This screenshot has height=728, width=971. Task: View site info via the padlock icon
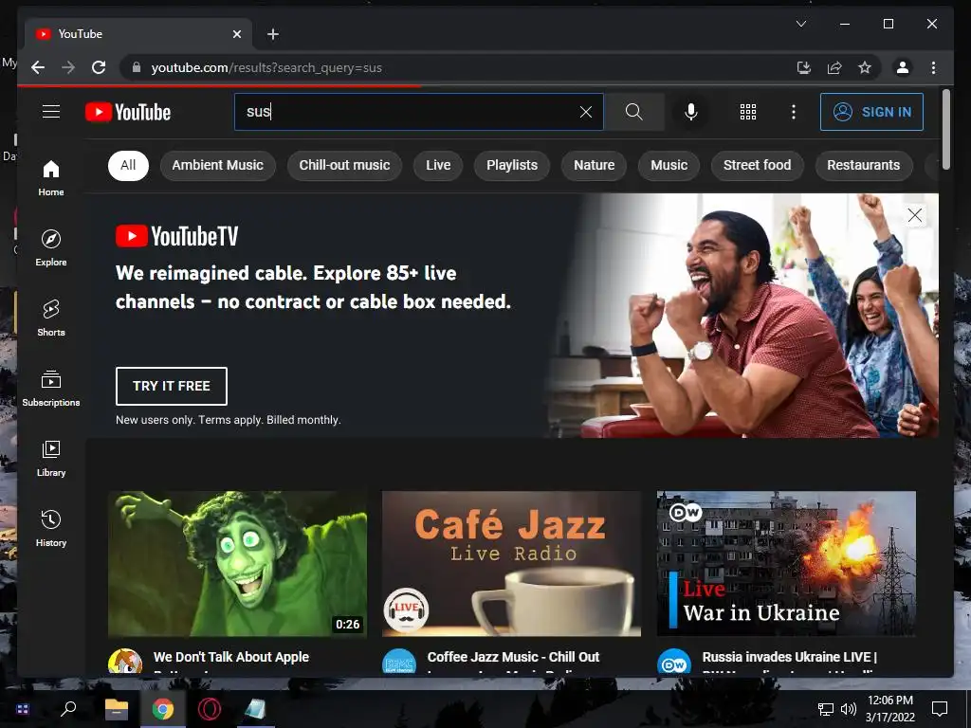[x=137, y=67]
